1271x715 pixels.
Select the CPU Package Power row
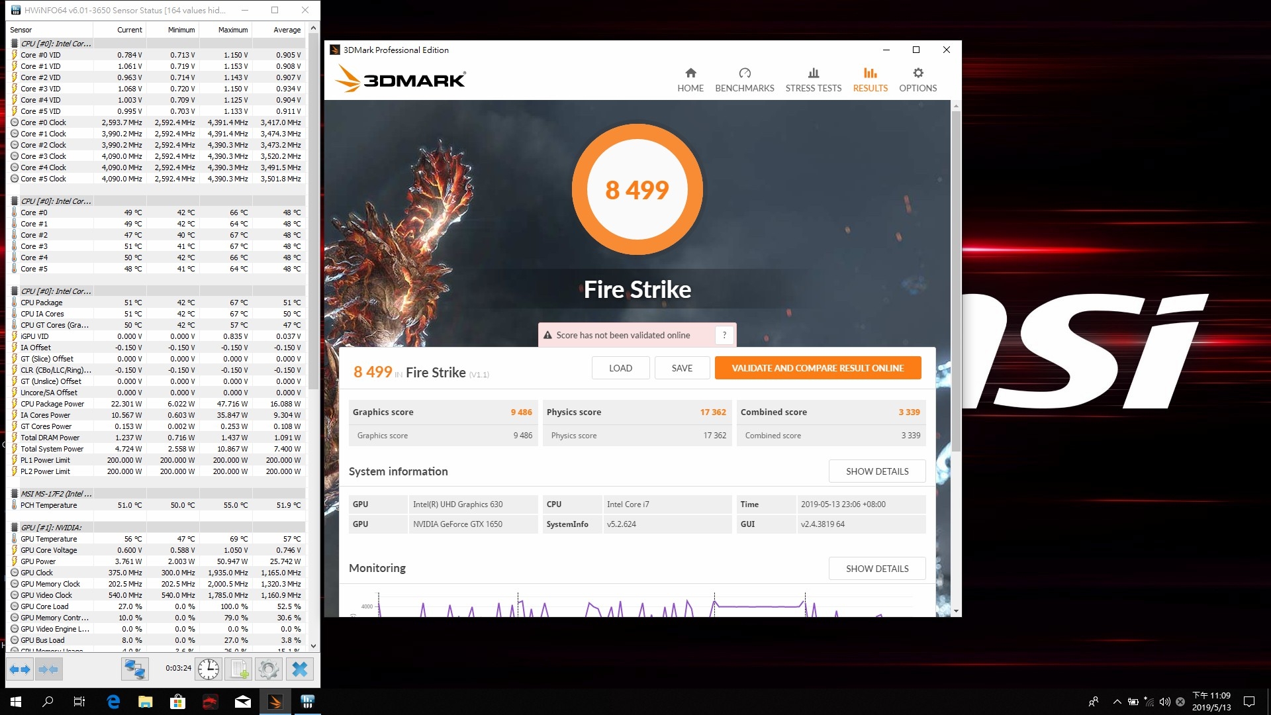click(157, 404)
